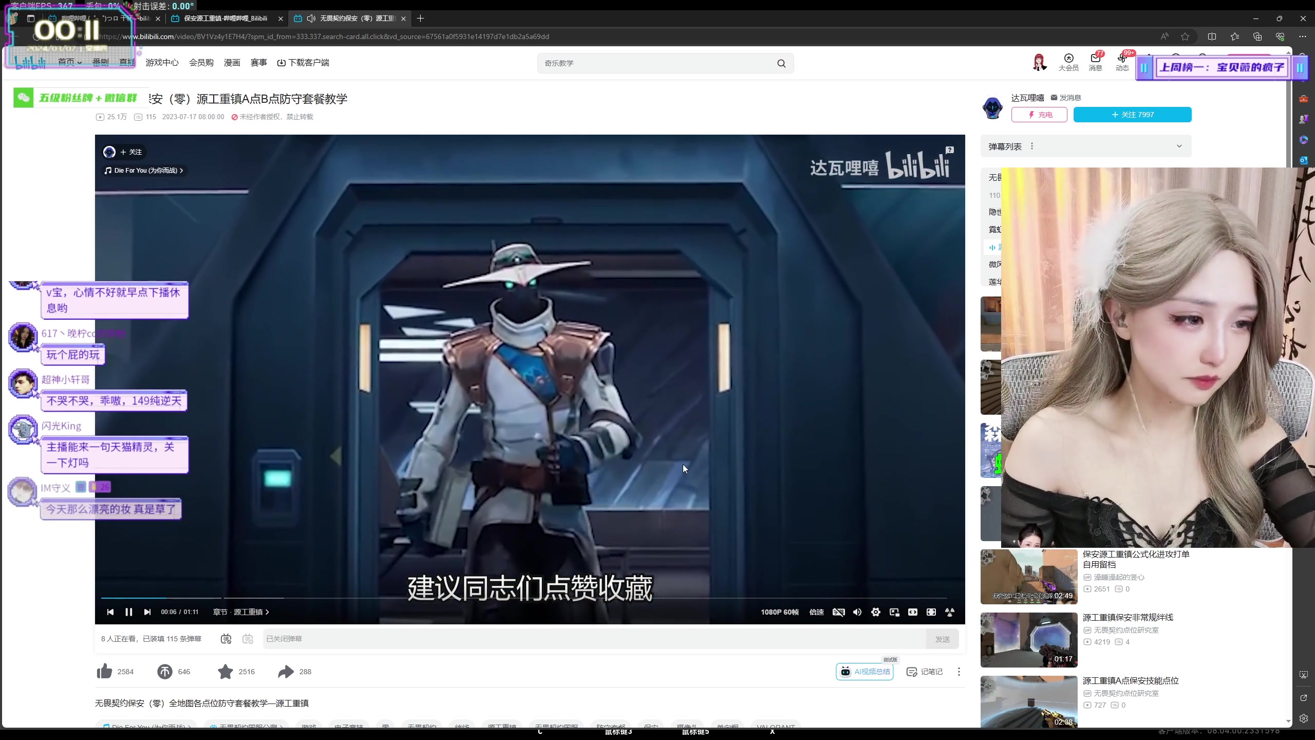Viewport: 1315px width, 740px height.
Task: Expand the 弹幕列表 panel chevron
Action: coord(1179,146)
